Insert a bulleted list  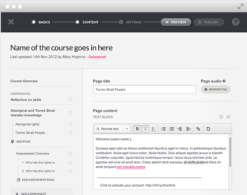(172, 129)
